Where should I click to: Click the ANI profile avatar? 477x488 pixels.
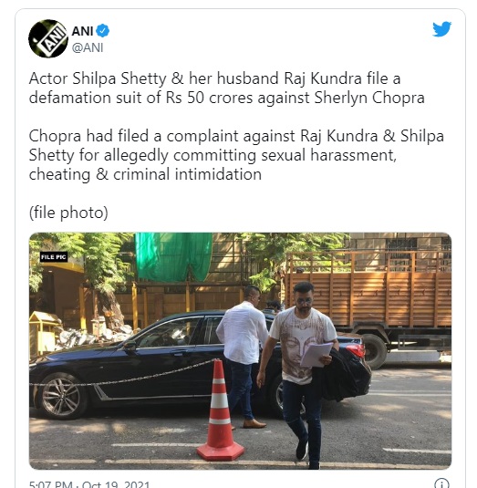tap(48, 38)
